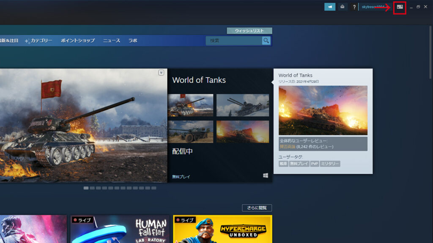The height and width of the screenshot is (243, 433).
Task: Open the Hypercharge Unboxed live card
Action: (222, 229)
